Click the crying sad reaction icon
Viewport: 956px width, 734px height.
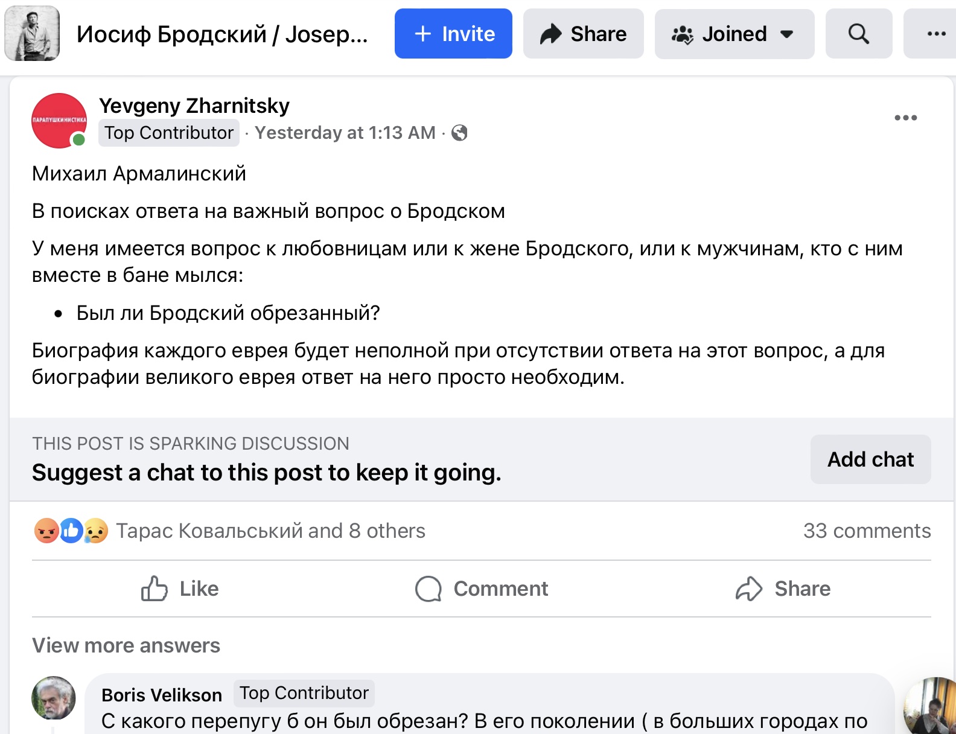click(96, 531)
